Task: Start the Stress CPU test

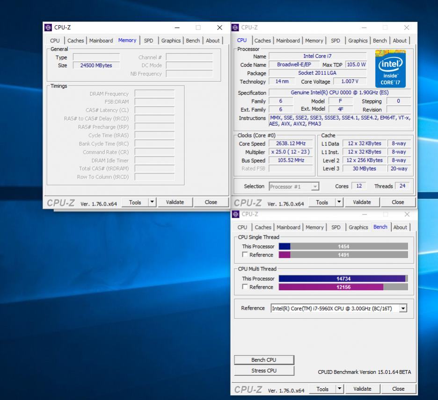Action: point(264,371)
